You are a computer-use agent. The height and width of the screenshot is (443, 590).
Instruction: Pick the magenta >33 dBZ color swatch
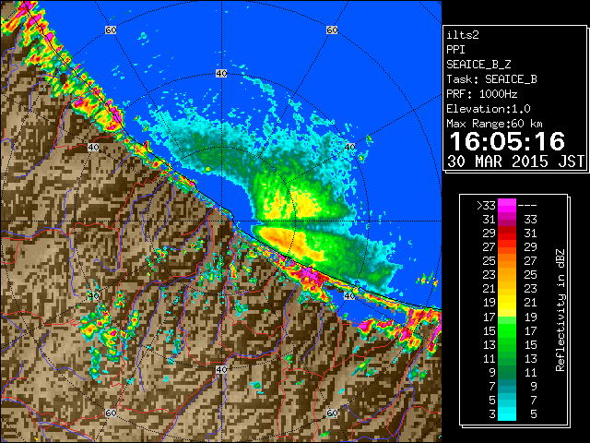tap(507, 206)
